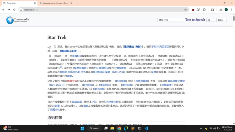The width and height of the screenshot is (235, 132).
Task: Open taskbar Search
Action: (x=94, y=129)
